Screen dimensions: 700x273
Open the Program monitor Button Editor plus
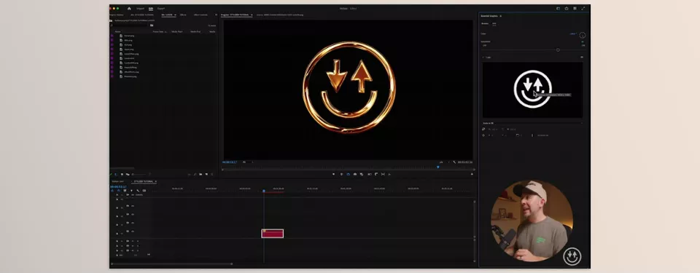(472, 174)
